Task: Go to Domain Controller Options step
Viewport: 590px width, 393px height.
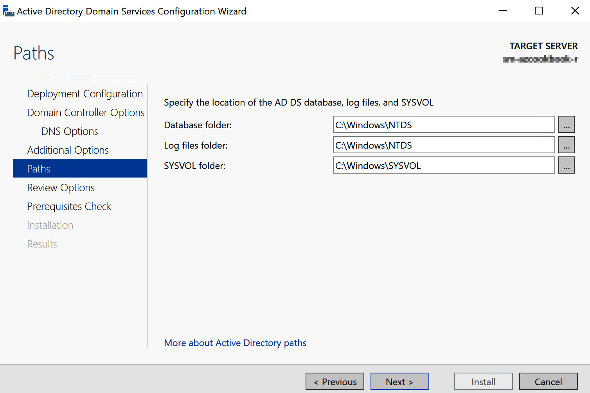Action: pos(86,113)
